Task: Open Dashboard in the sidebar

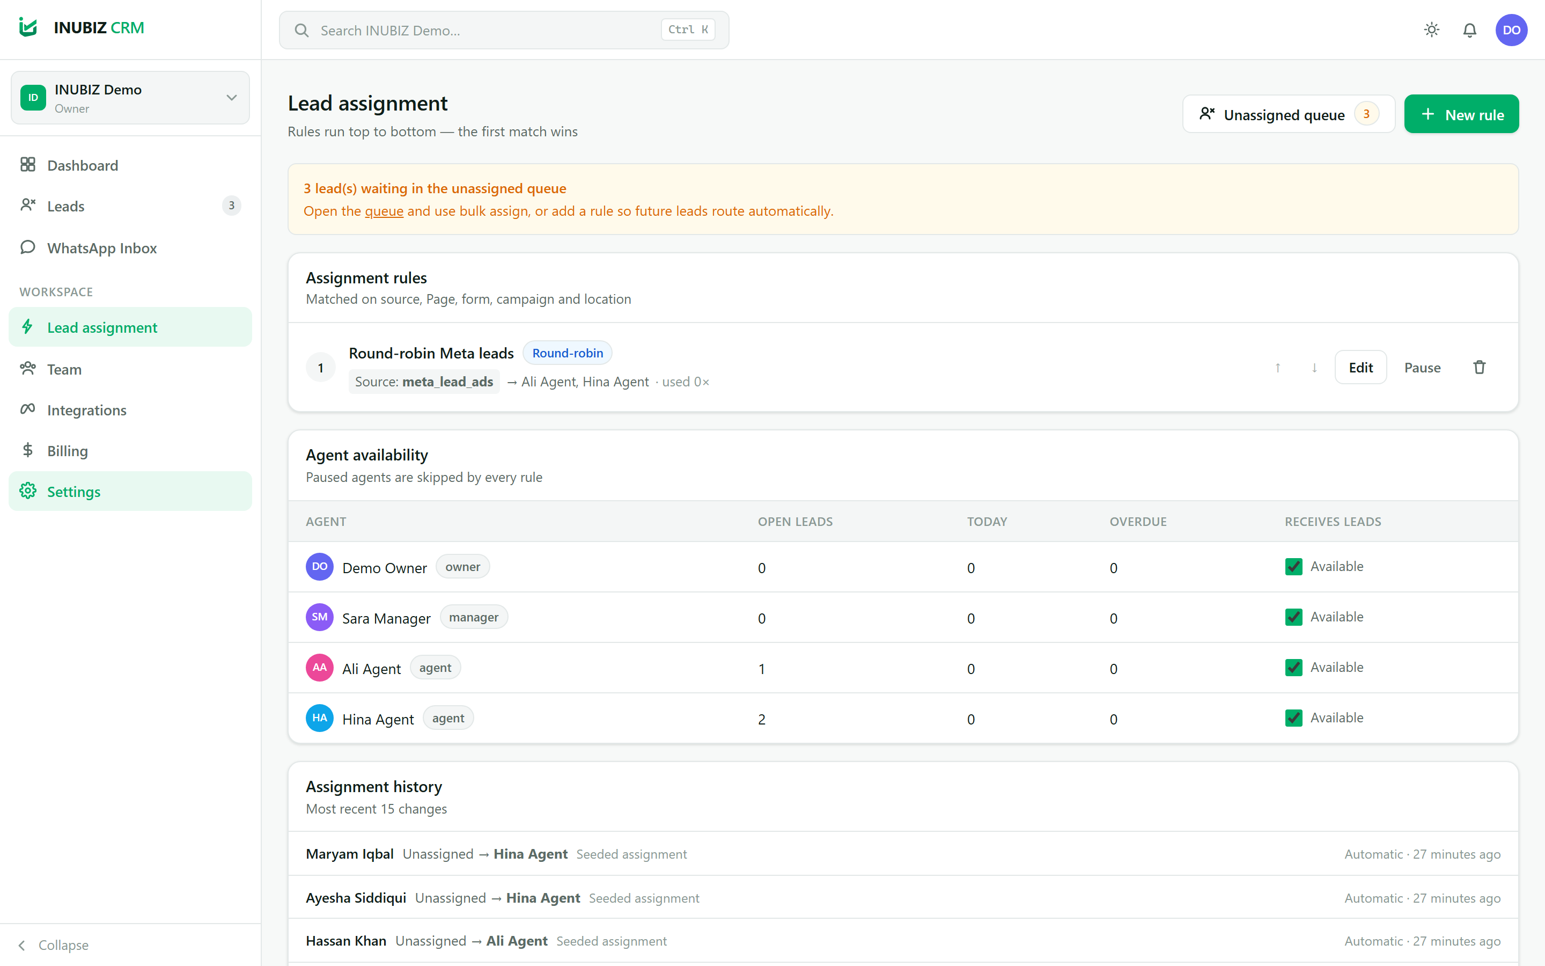Action: coord(130,165)
